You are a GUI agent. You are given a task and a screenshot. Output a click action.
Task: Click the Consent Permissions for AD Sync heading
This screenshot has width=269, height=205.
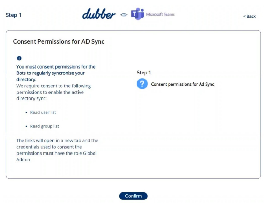[x=59, y=41]
